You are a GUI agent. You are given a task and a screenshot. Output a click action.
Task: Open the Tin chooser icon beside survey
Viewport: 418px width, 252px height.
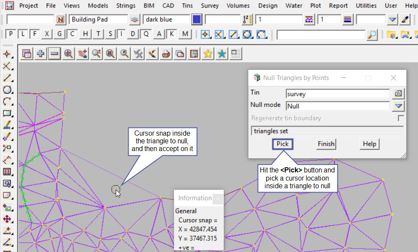[x=399, y=94]
